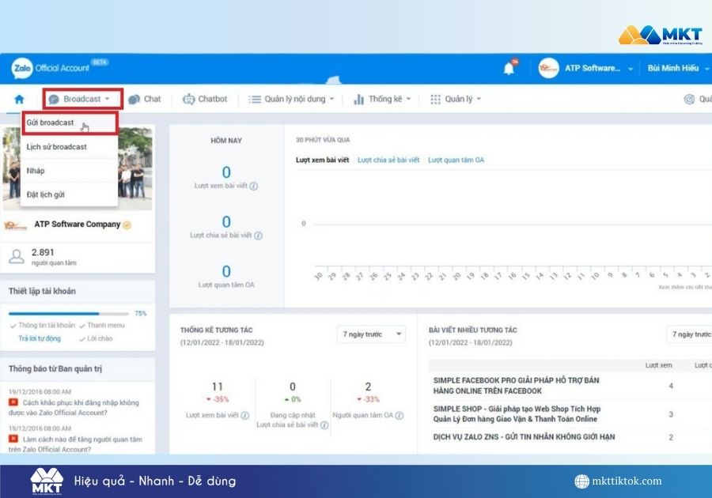Select Lịch sử broadcast menu item

tap(70, 147)
